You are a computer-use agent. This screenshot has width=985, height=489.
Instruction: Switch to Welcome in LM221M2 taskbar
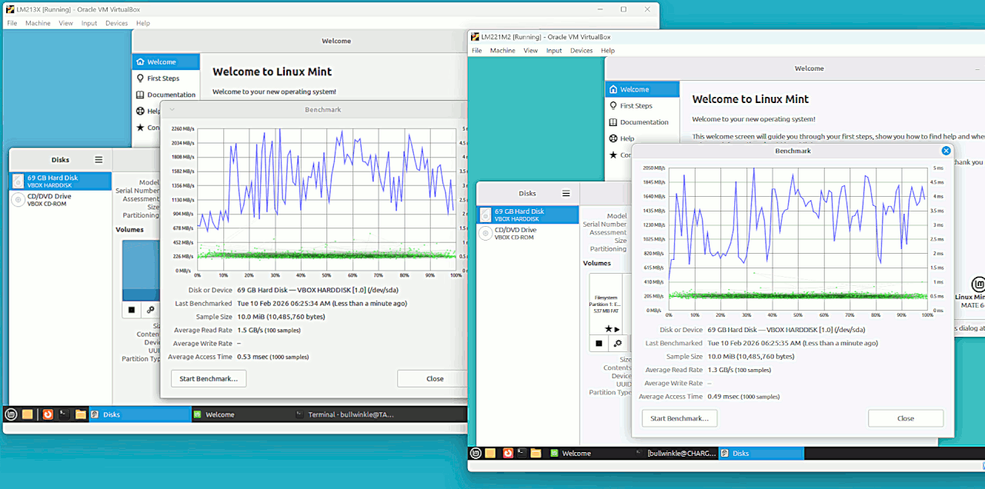[x=591, y=454]
